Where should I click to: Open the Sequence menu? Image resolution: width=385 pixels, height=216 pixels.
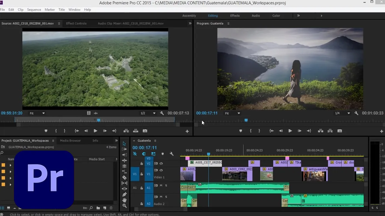click(x=34, y=10)
